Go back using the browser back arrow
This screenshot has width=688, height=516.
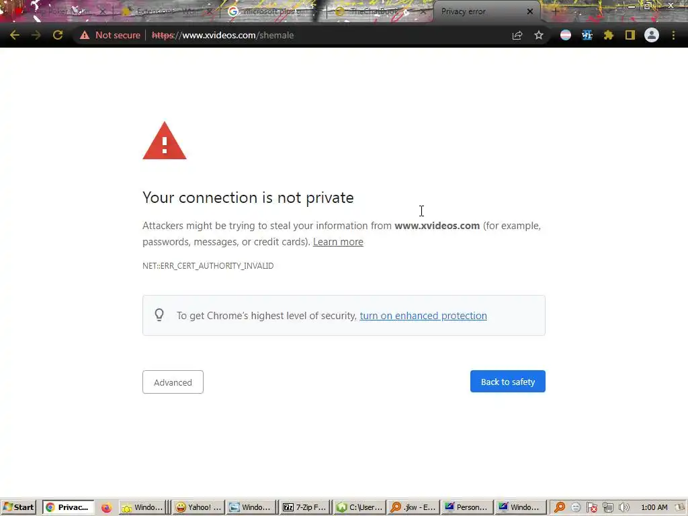pyautogui.click(x=15, y=35)
